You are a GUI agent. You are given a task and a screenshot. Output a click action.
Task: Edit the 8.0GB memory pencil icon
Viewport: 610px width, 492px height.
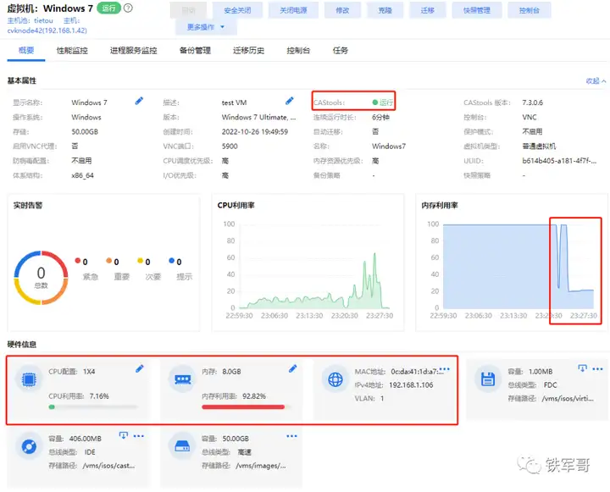pyautogui.click(x=292, y=368)
